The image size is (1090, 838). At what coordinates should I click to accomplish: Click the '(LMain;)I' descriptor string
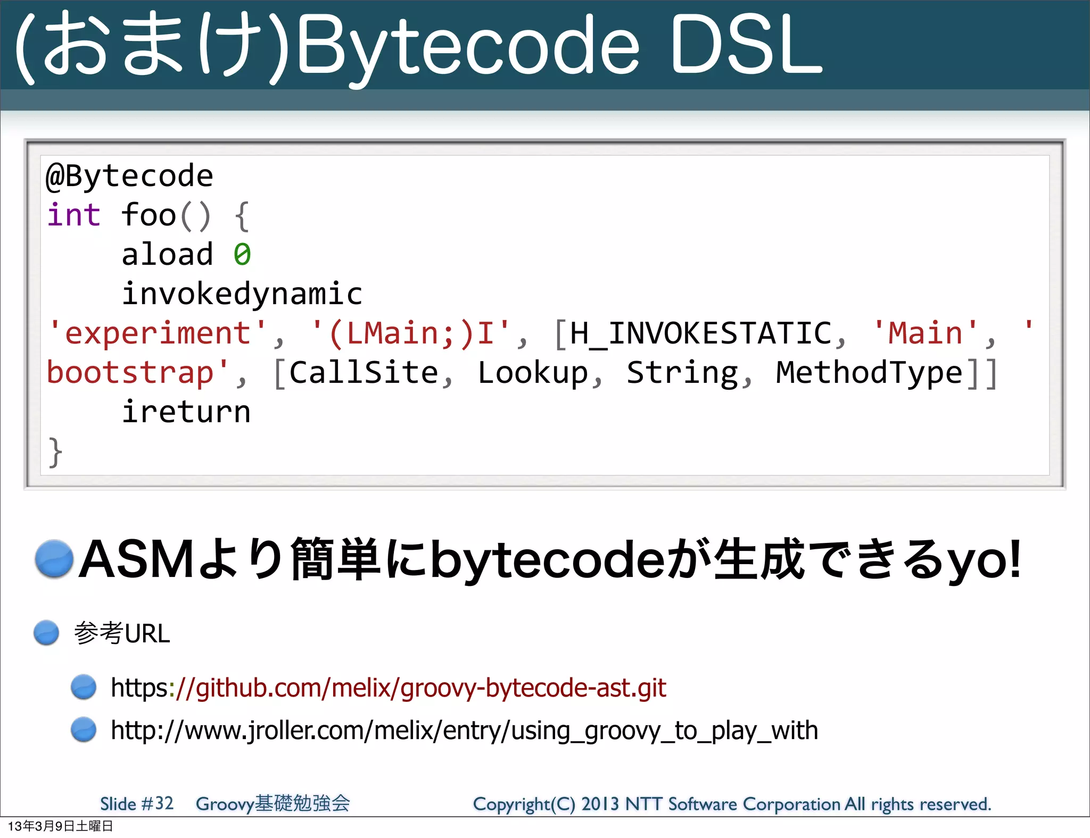411,334
